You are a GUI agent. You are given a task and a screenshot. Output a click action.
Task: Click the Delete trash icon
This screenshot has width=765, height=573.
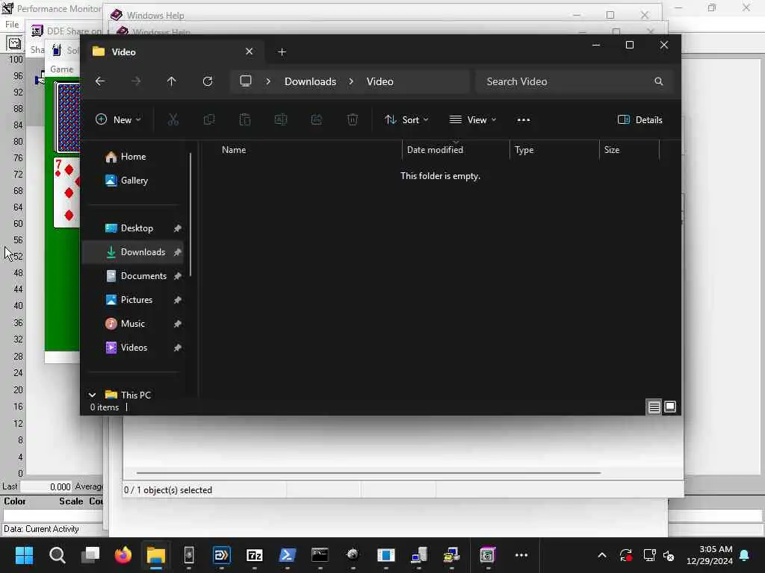pyautogui.click(x=353, y=120)
